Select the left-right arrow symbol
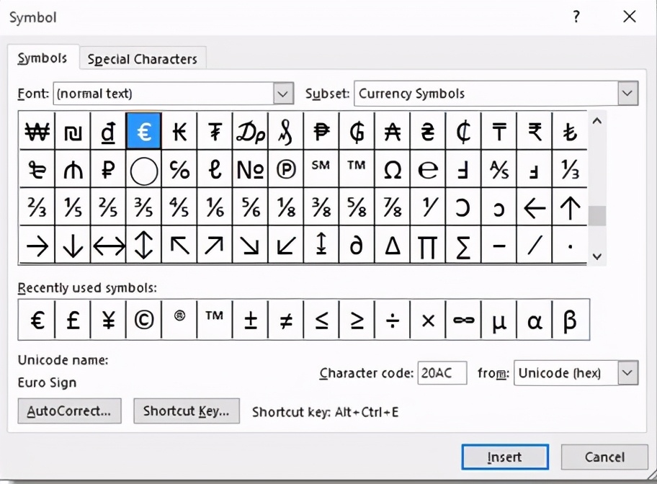The image size is (657, 484). (108, 245)
